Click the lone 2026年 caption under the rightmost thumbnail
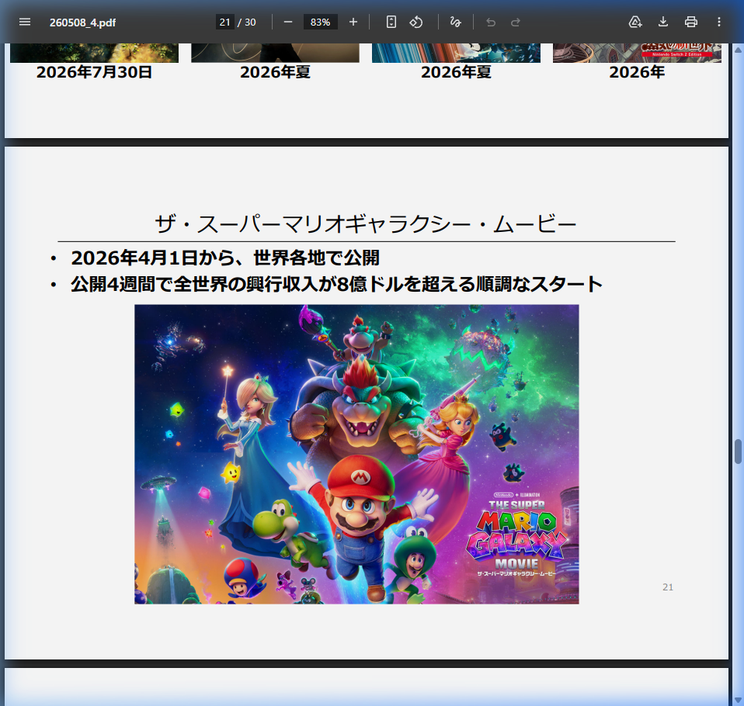 tap(637, 72)
